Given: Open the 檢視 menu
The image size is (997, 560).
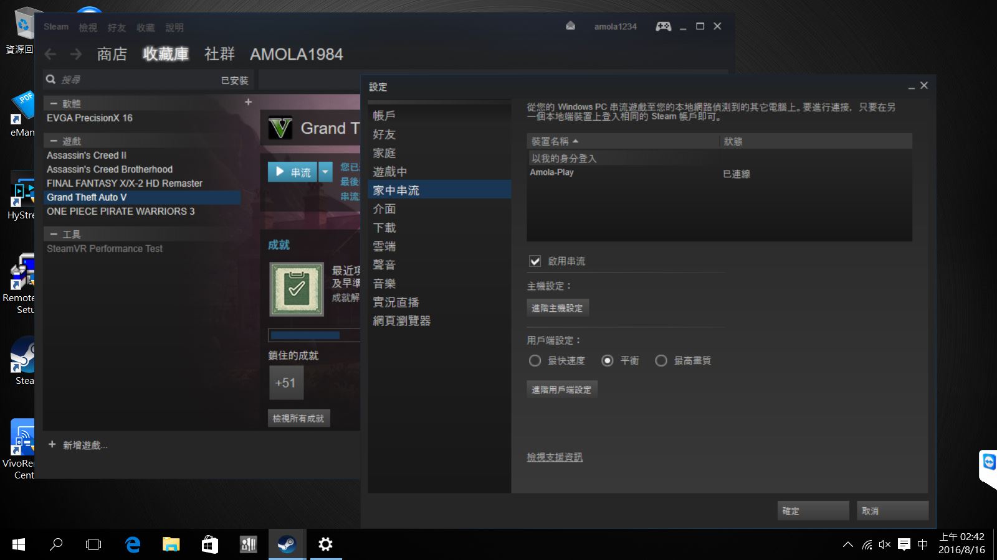Looking at the screenshot, I should pyautogui.click(x=88, y=27).
